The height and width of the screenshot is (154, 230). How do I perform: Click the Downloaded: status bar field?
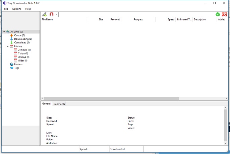coord(126,149)
